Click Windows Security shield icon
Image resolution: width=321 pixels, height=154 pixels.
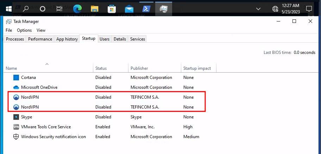(16, 137)
